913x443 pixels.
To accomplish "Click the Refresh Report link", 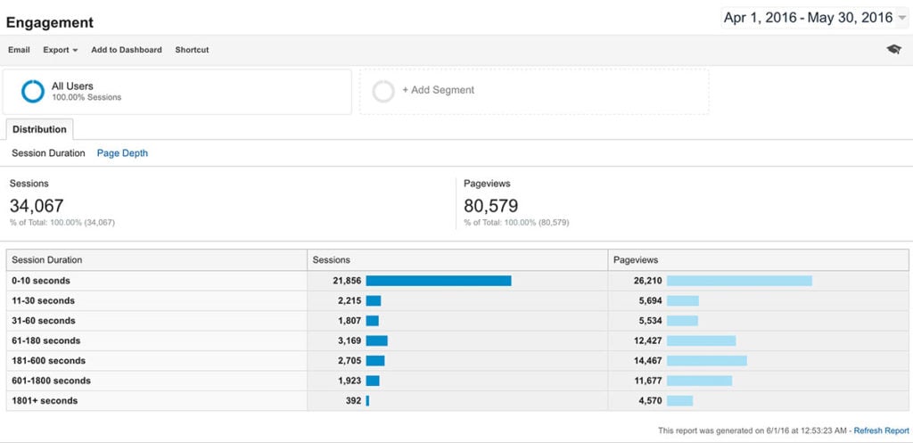I will pyautogui.click(x=881, y=431).
